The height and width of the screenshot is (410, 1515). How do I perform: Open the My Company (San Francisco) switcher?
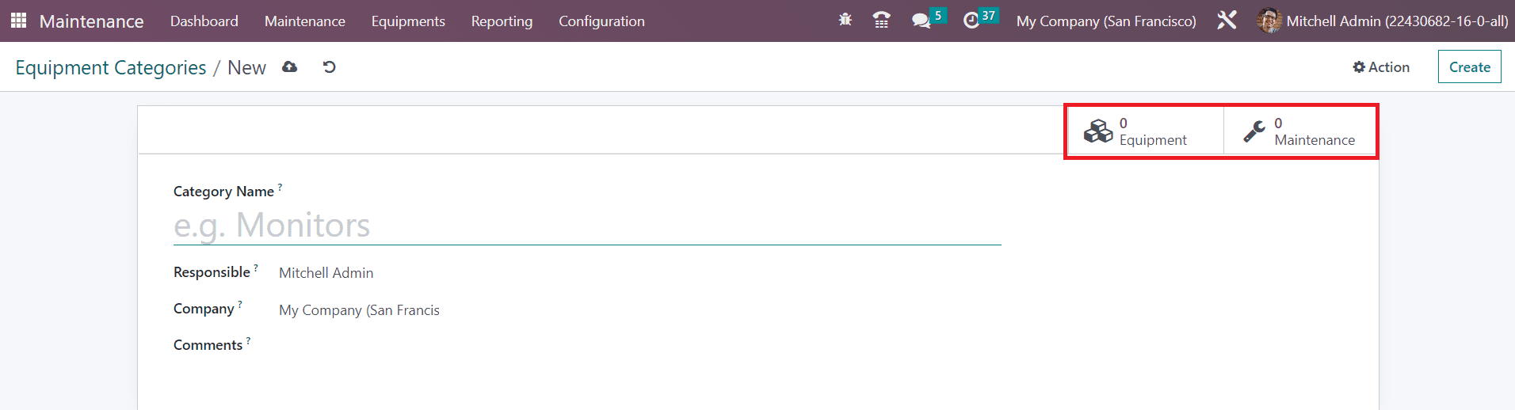click(x=1106, y=21)
